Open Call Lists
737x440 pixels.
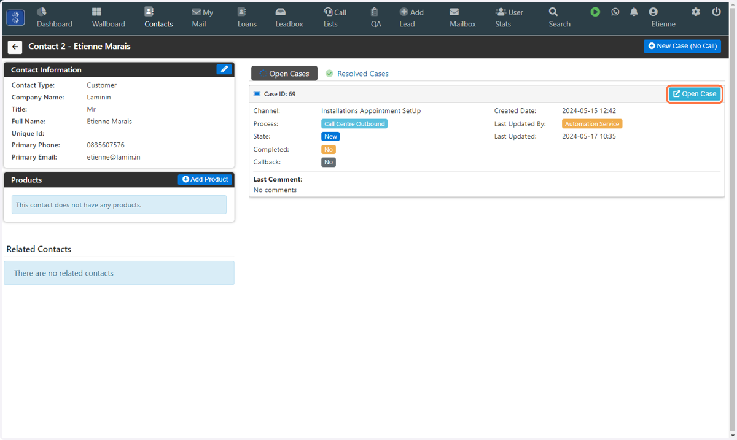pyautogui.click(x=335, y=18)
